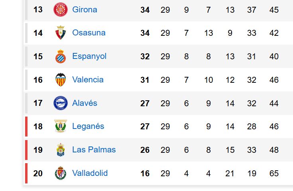Open the Valladolid team link

pos(90,173)
